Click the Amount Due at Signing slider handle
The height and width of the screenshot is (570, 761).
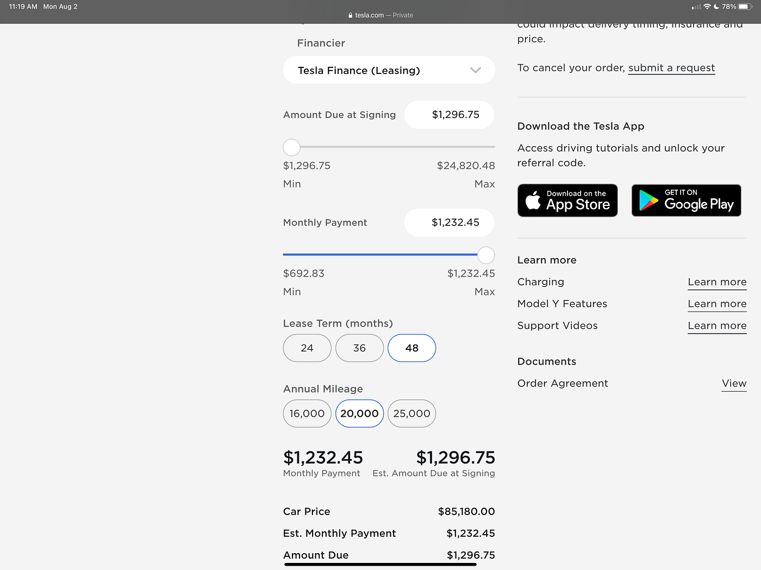(x=292, y=147)
